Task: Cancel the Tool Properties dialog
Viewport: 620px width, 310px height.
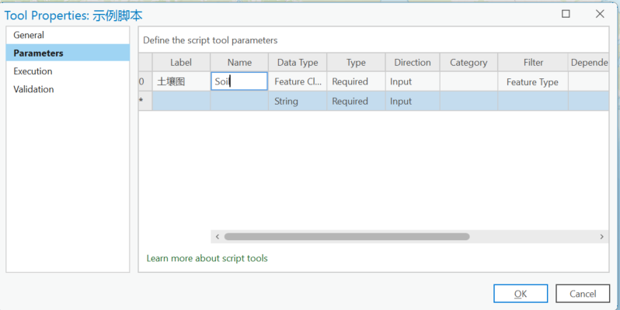Action: (583, 294)
